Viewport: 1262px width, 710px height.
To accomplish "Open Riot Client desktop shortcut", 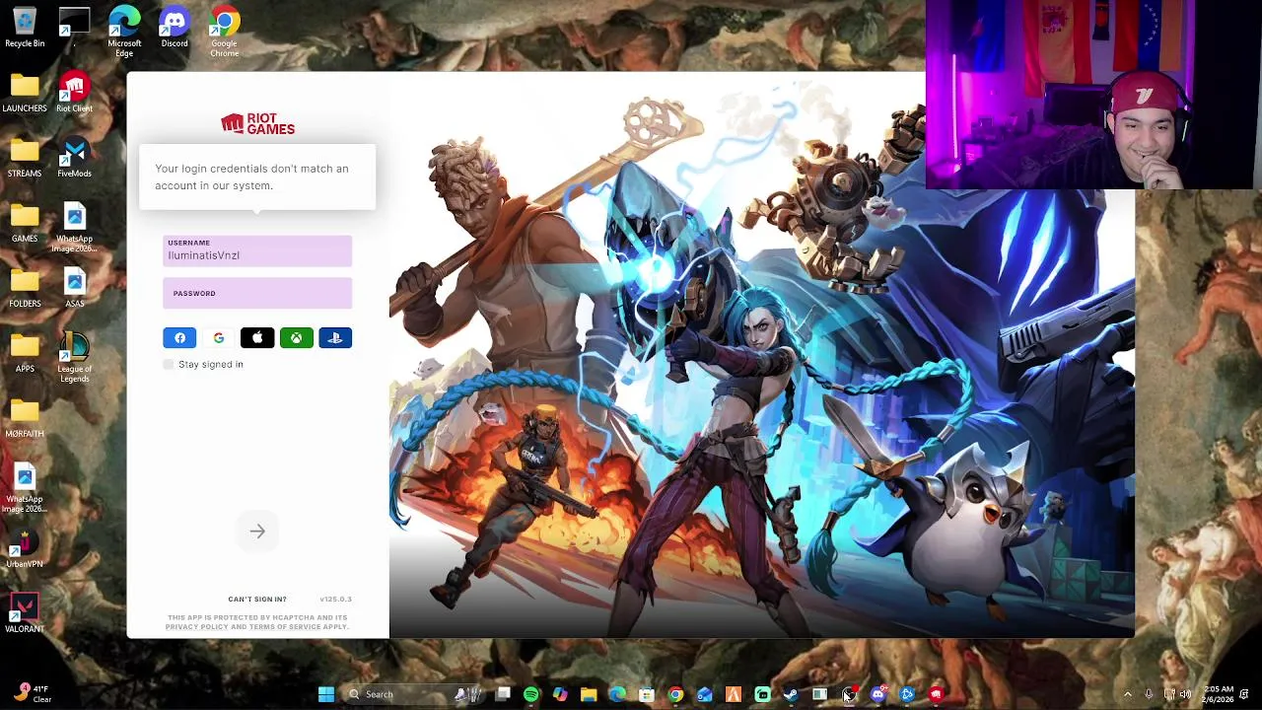I will tap(74, 93).
